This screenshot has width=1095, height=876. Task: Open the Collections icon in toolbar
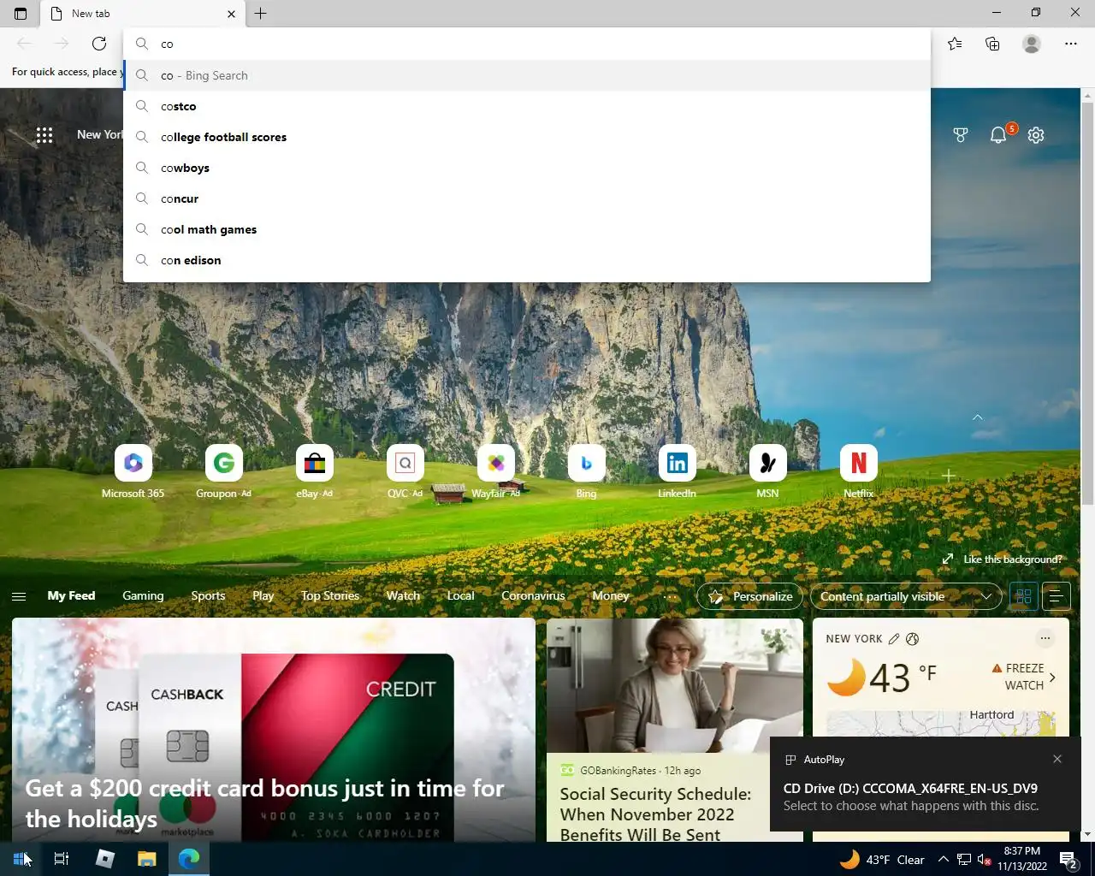(x=992, y=44)
